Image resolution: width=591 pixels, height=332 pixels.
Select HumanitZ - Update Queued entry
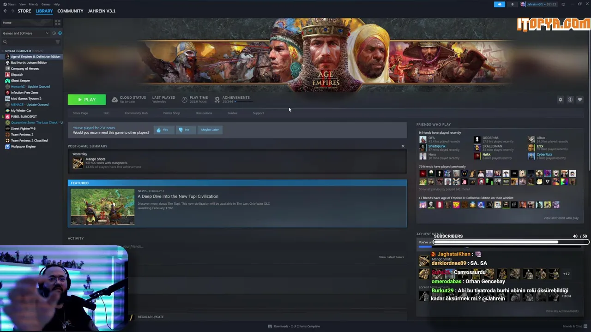(30, 87)
